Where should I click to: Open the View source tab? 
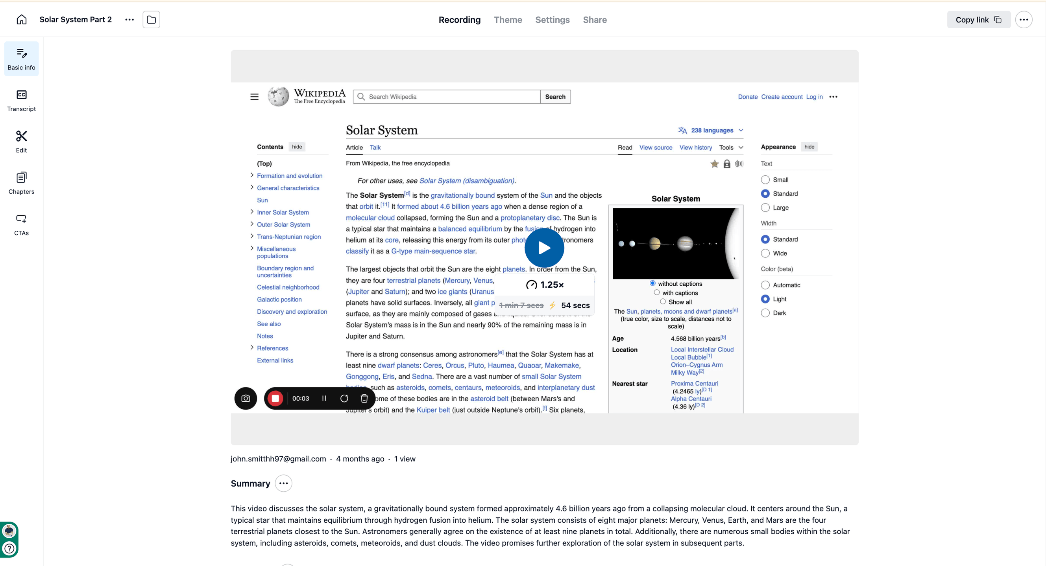coord(656,147)
